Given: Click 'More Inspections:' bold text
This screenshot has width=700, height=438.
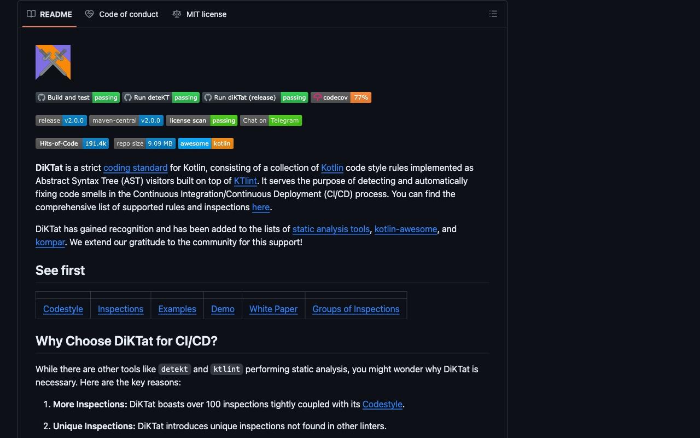Looking at the screenshot, I should (90, 404).
